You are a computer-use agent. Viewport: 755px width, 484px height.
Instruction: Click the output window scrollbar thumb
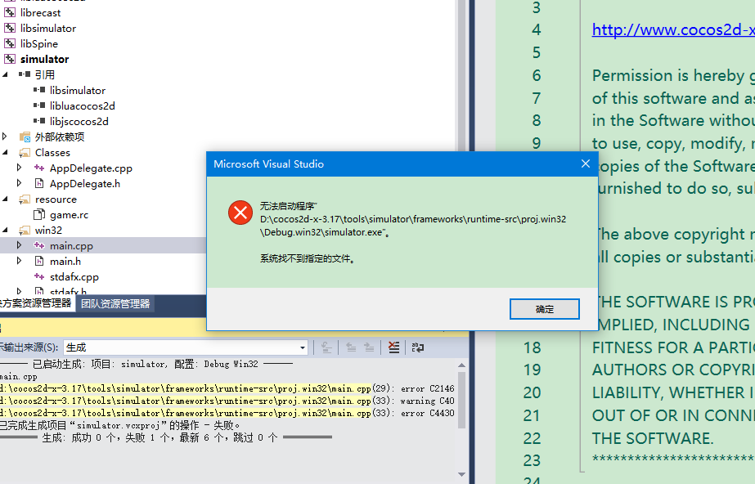coord(462,399)
